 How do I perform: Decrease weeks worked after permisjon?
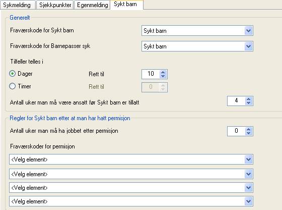point(249,133)
